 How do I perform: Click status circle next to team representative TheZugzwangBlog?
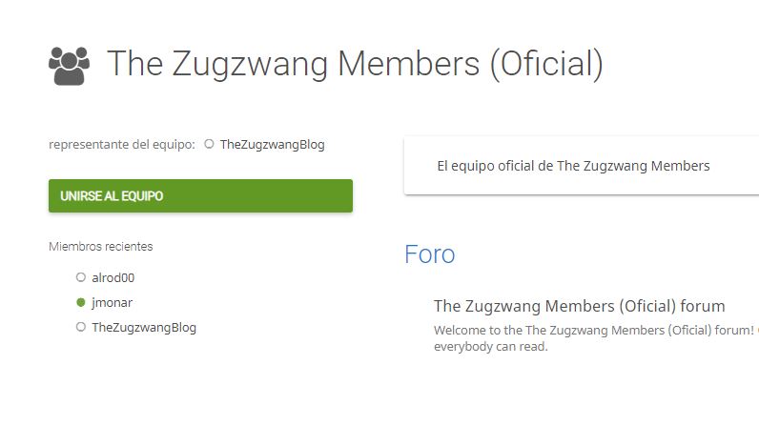point(209,144)
